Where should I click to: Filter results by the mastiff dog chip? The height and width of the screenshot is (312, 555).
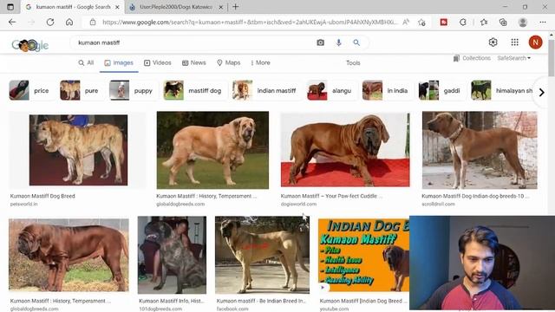193,90
